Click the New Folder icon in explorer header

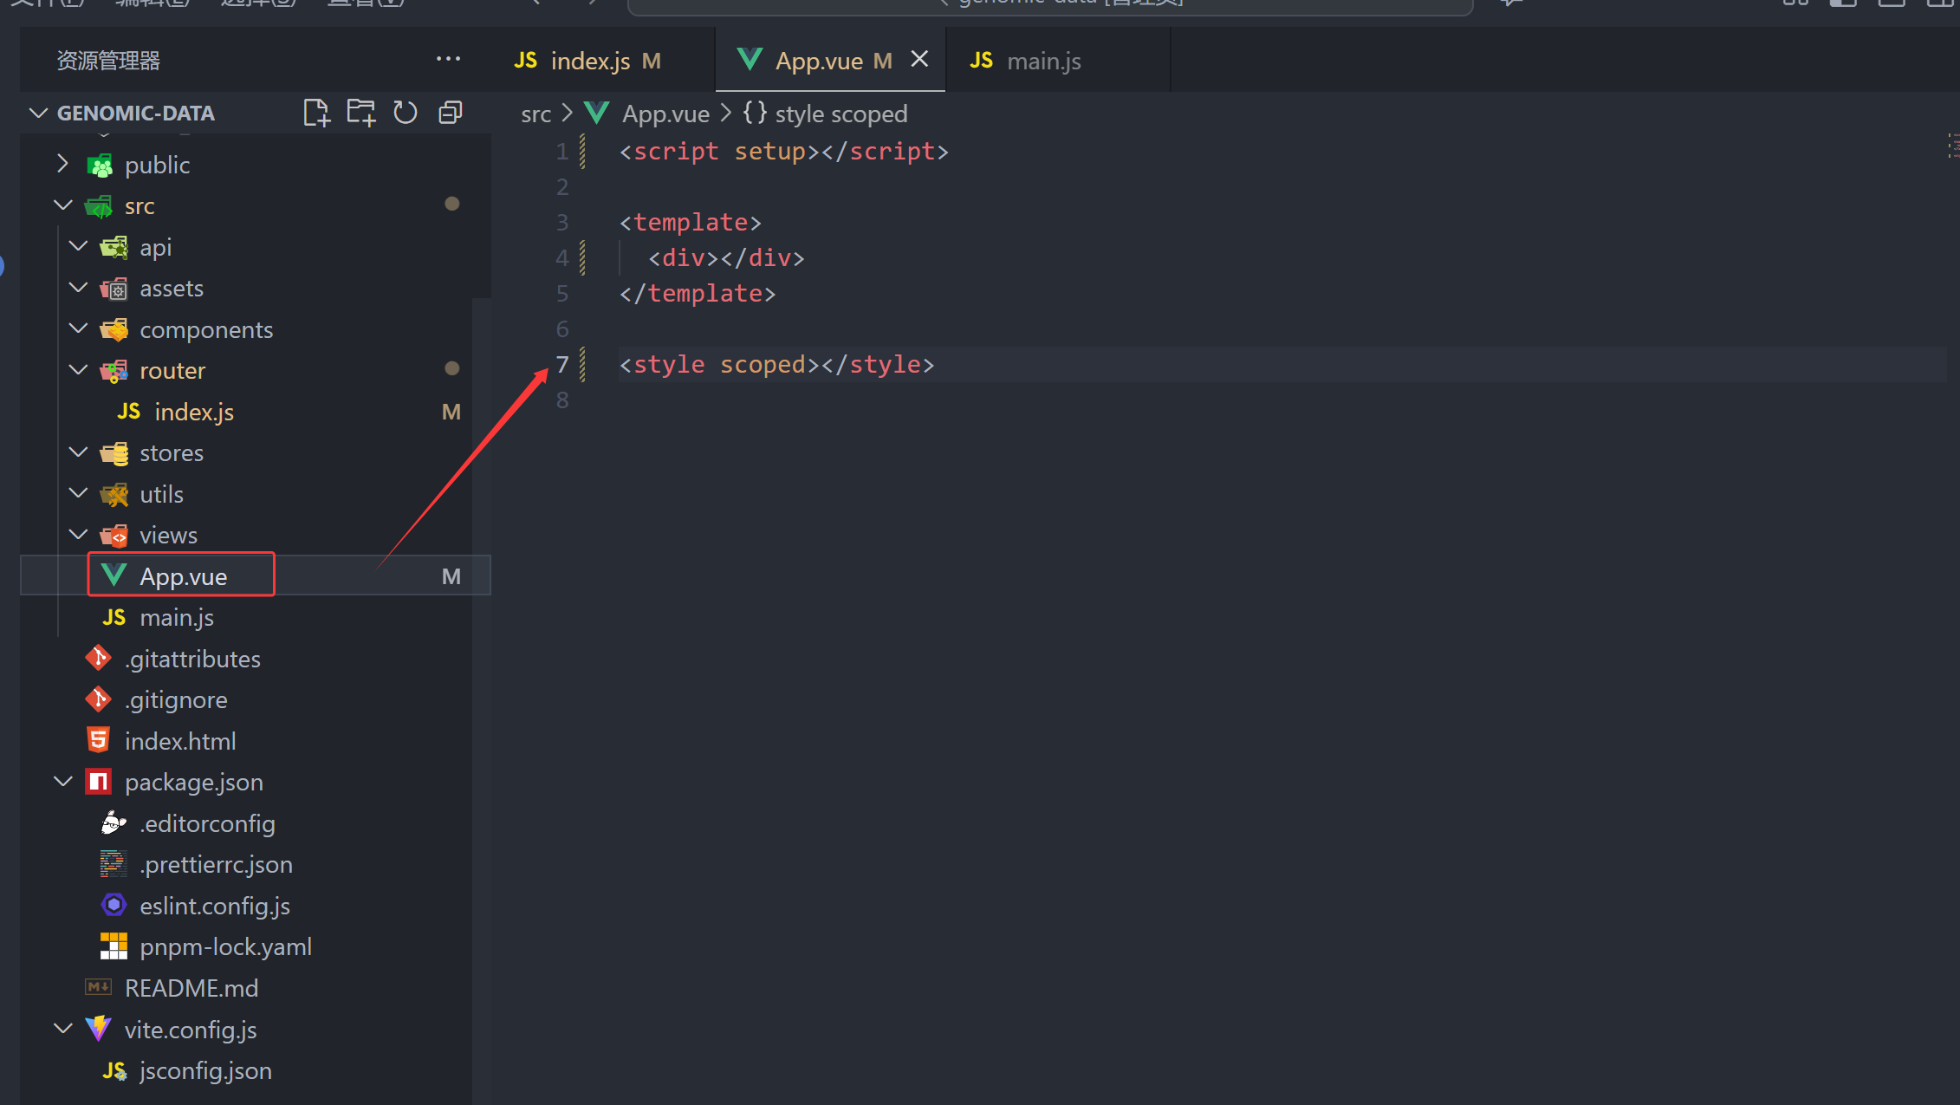(360, 113)
